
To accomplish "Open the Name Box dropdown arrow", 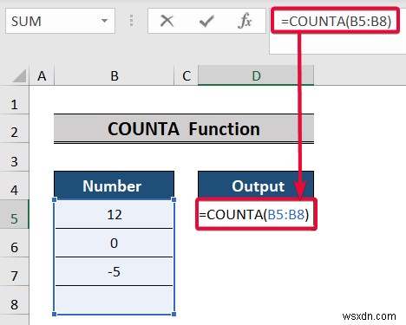I will (x=104, y=21).
